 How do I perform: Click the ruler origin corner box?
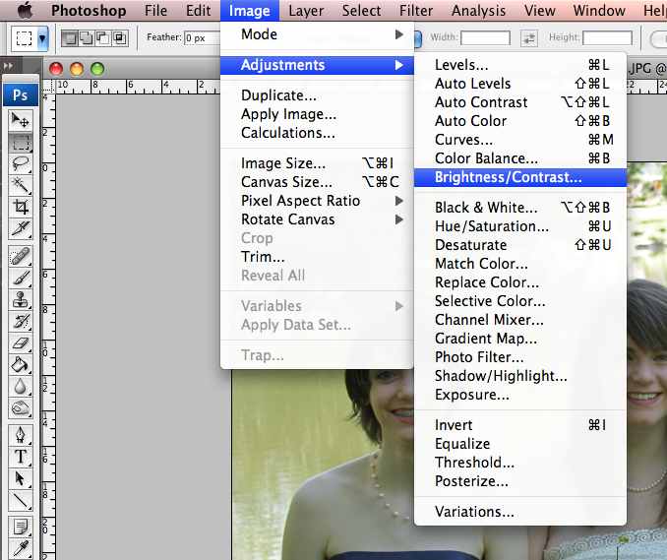tap(49, 86)
